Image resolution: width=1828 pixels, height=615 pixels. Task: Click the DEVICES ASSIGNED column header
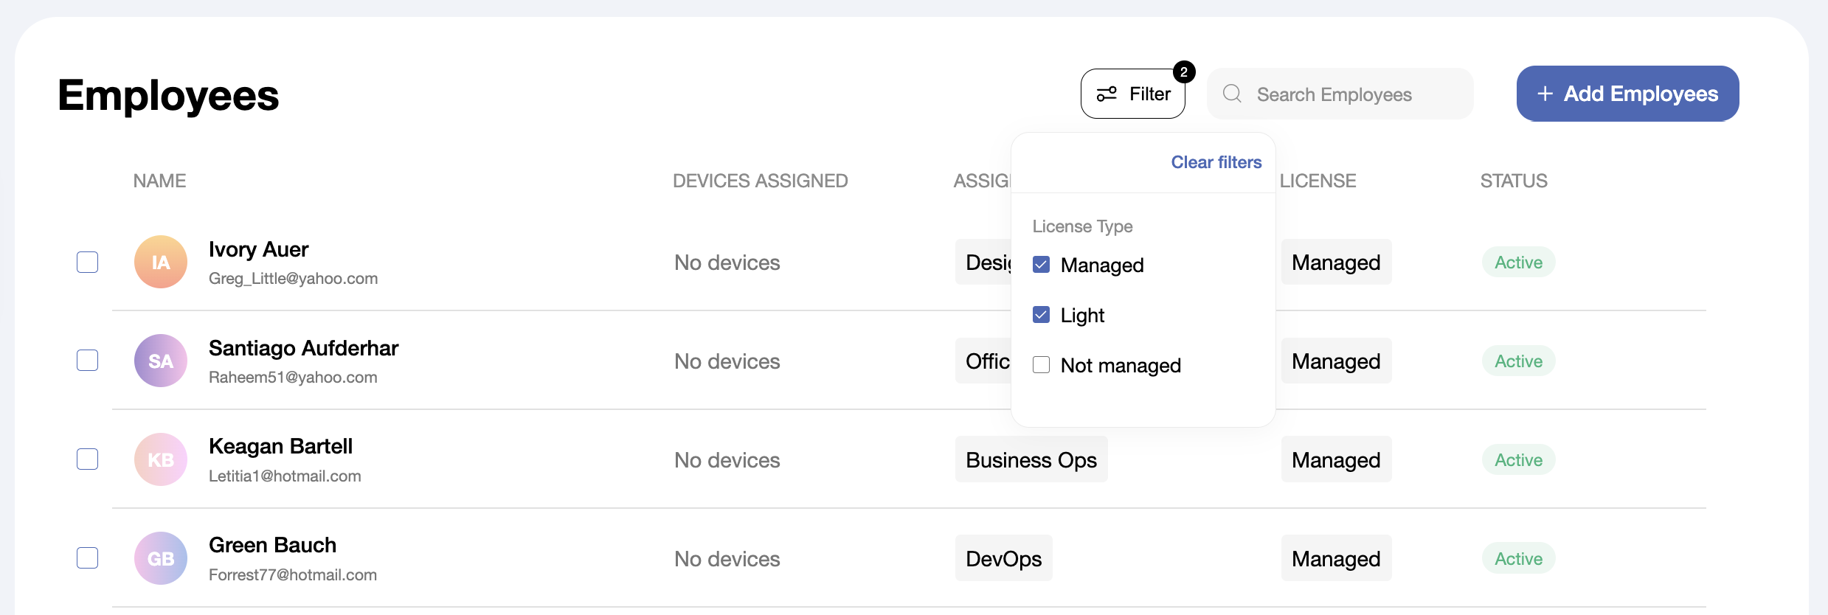pos(761,181)
